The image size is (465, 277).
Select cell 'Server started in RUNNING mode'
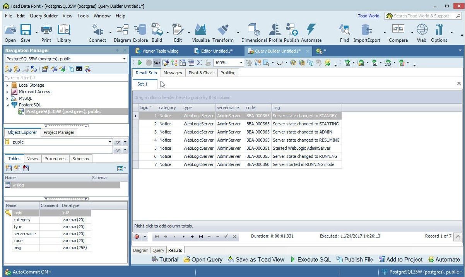click(306, 164)
